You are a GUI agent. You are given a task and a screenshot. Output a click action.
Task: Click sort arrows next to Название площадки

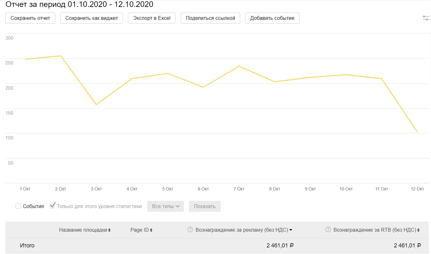point(109,230)
